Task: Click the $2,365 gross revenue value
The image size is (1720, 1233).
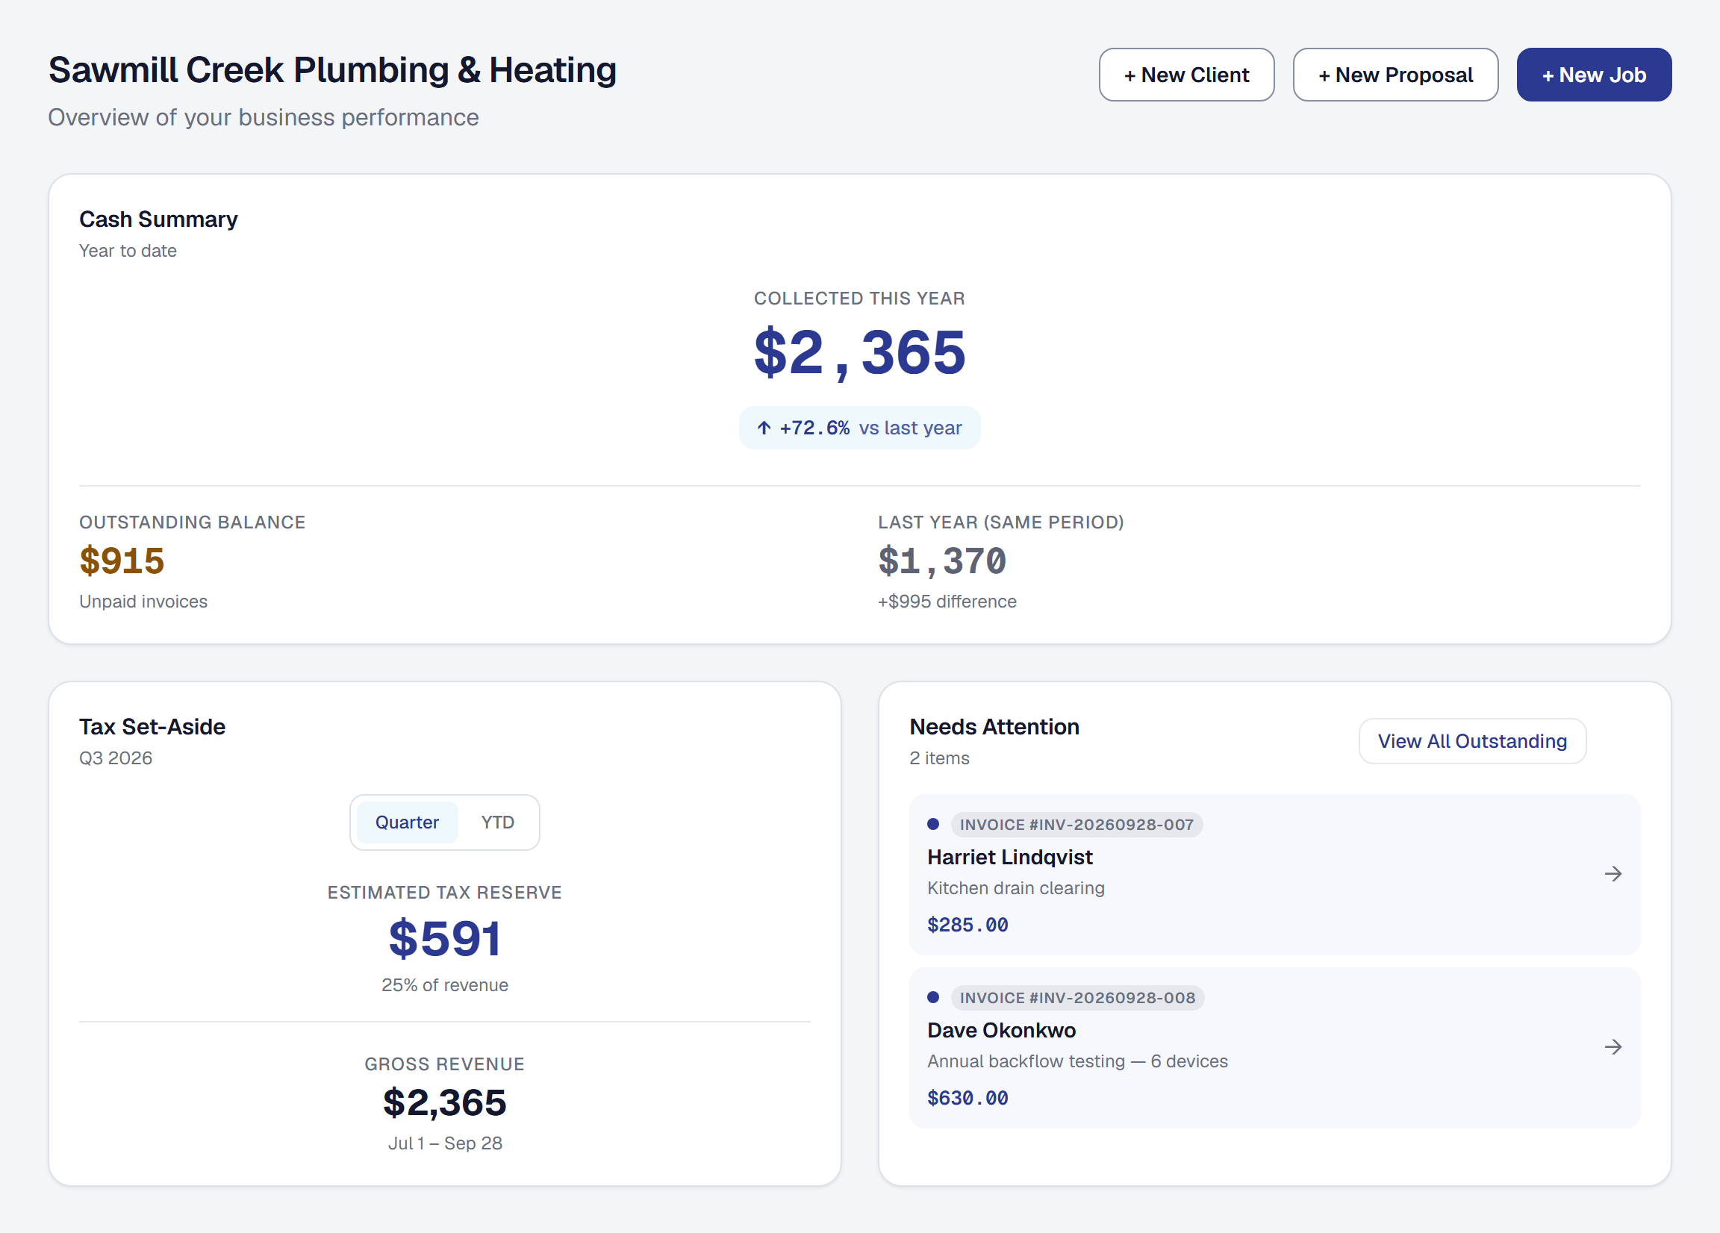Action: [x=444, y=1102]
